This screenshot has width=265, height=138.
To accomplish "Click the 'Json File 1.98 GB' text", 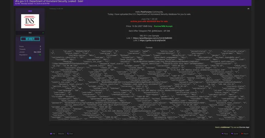I will (149, 19).
